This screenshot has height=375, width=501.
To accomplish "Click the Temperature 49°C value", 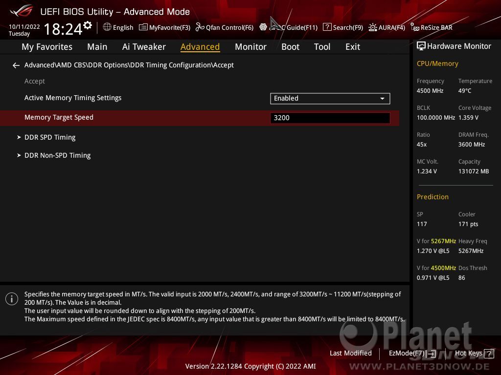I will pyautogui.click(x=465, y=91).
